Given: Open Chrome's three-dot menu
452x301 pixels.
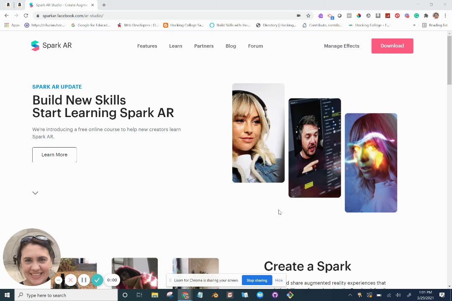Looking at the screenshot, I should click(445, 15).
